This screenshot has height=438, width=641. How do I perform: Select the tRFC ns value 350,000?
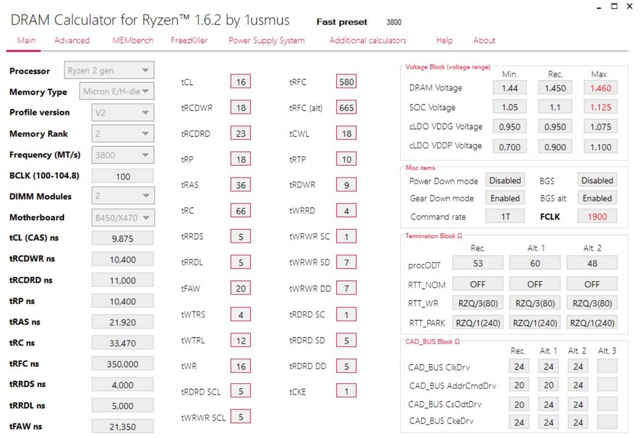tap(122, 364)
